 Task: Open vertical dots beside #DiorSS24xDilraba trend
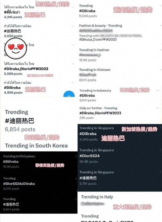click(76, 178)
